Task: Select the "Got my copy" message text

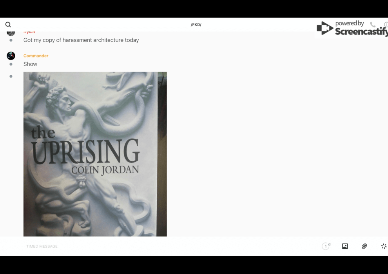Action: coord(81,40)
